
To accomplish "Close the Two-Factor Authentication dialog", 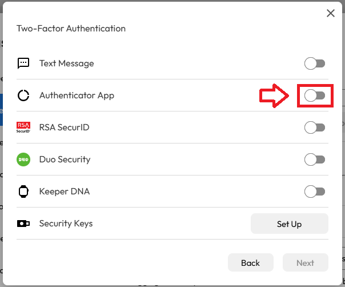I will pos(330,14).
